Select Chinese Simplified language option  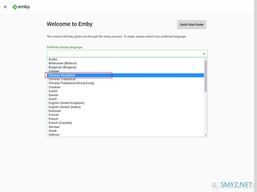point(125,75)
